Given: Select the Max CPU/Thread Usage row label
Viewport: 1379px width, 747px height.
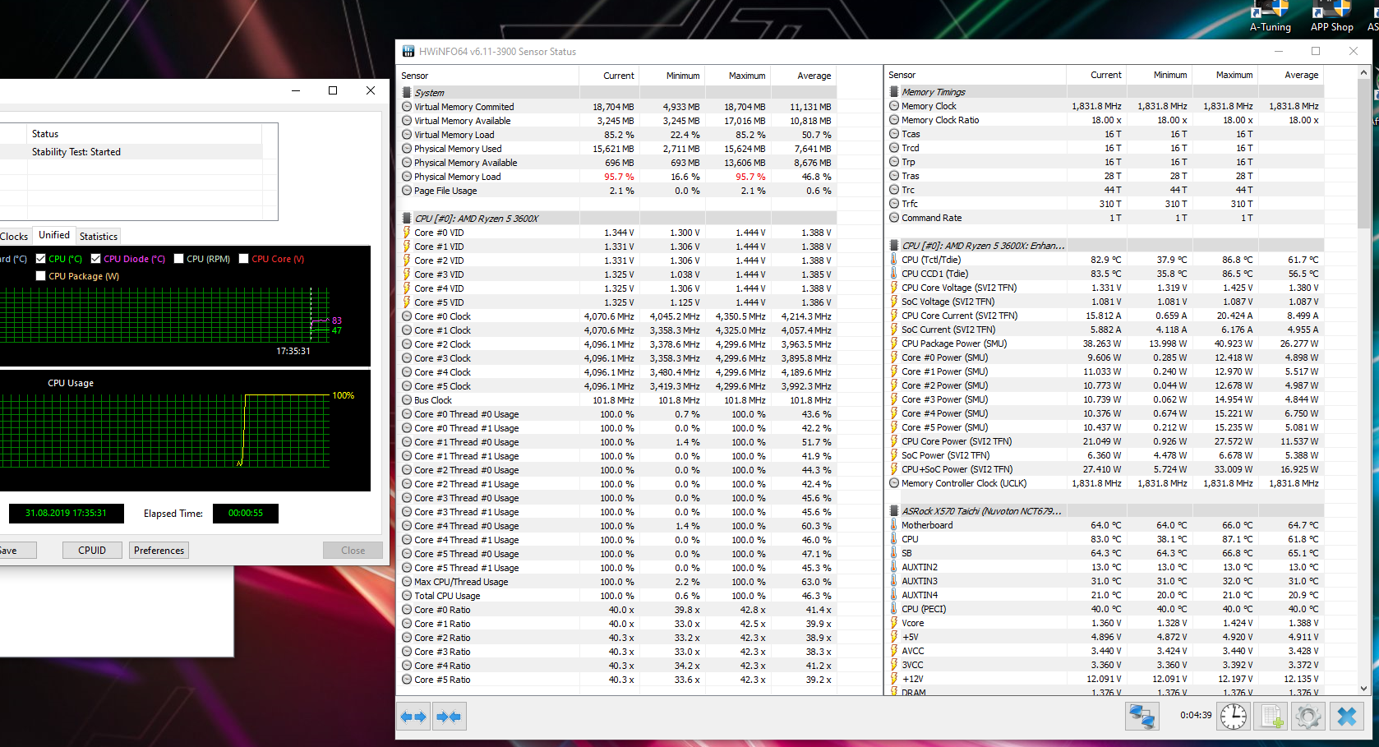Looking at the screenshot, I should click(x=461, y=582).
